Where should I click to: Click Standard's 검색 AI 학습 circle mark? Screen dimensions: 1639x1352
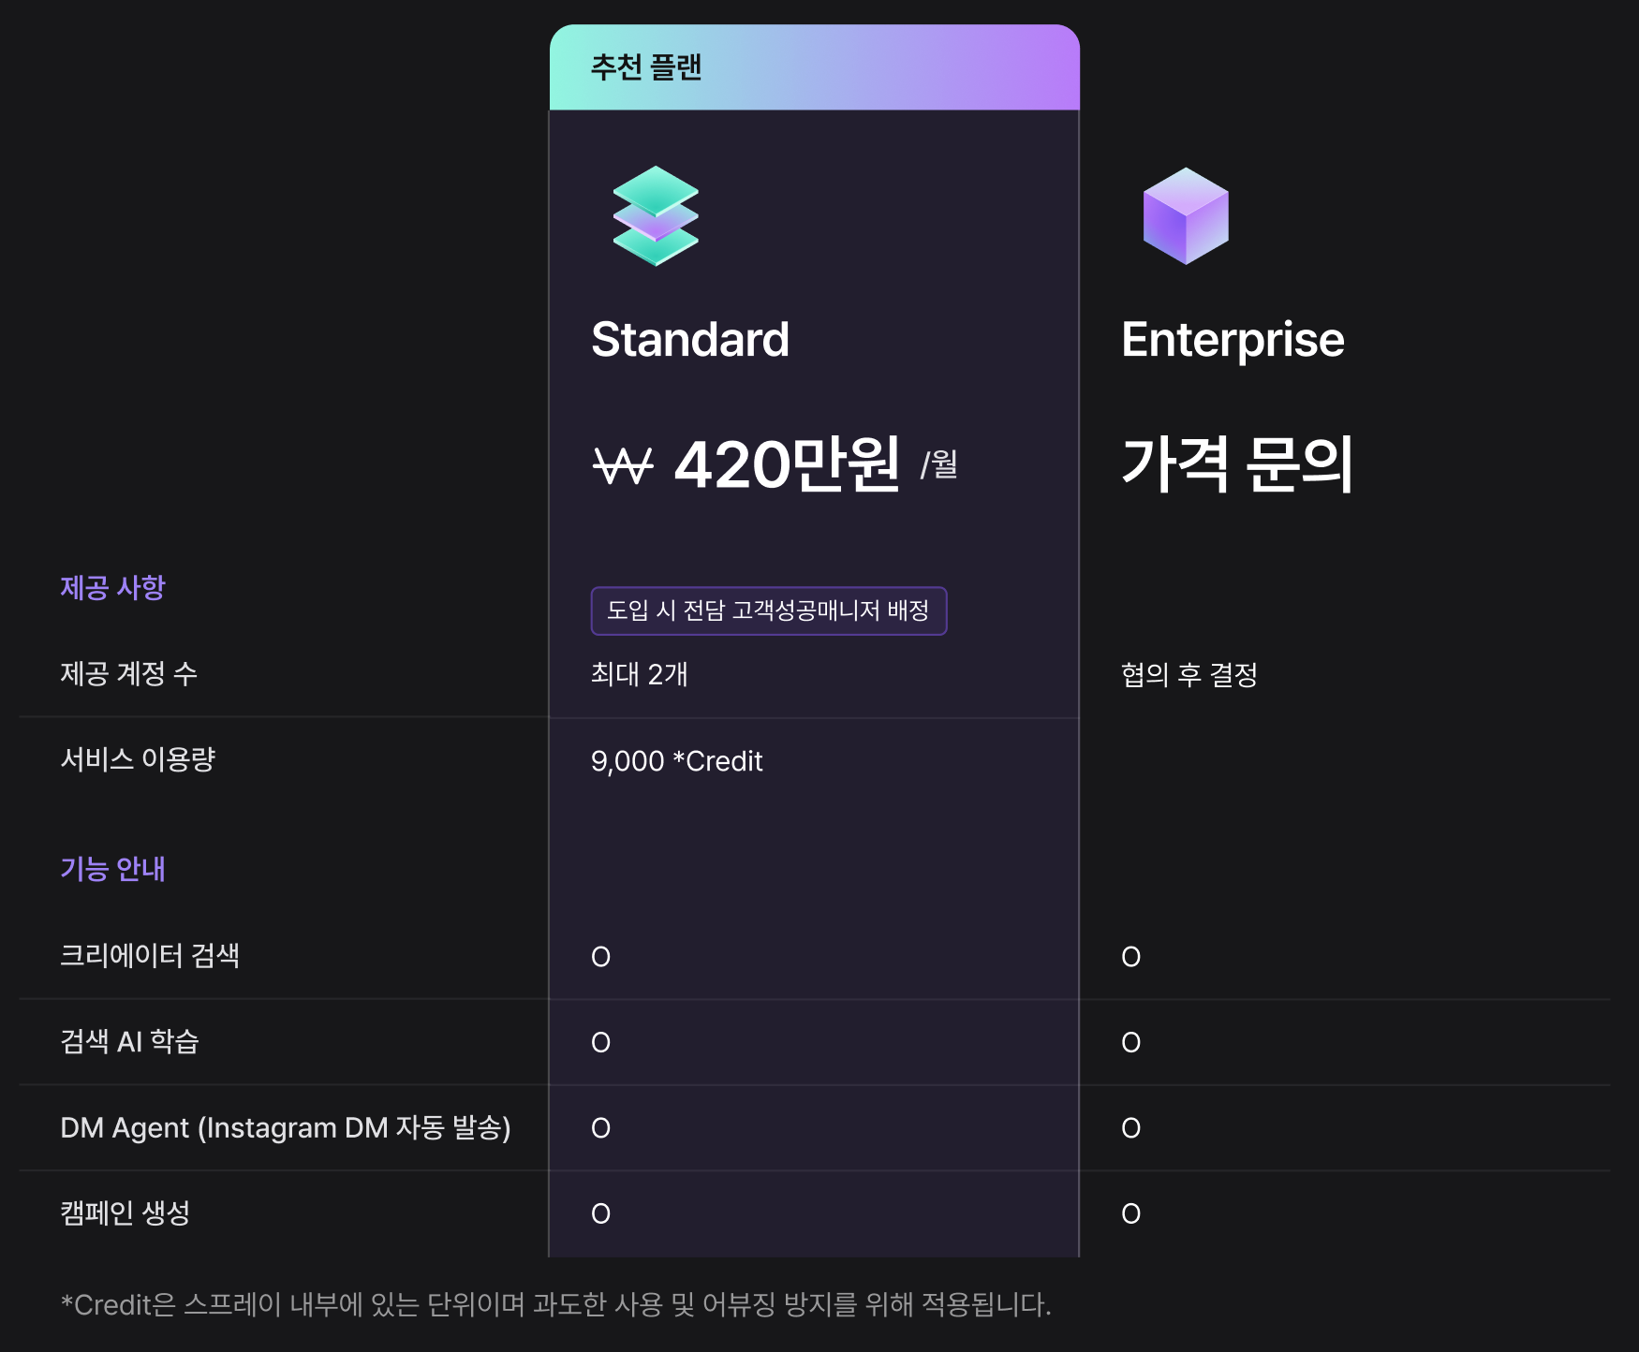[x=601, y=1042]
